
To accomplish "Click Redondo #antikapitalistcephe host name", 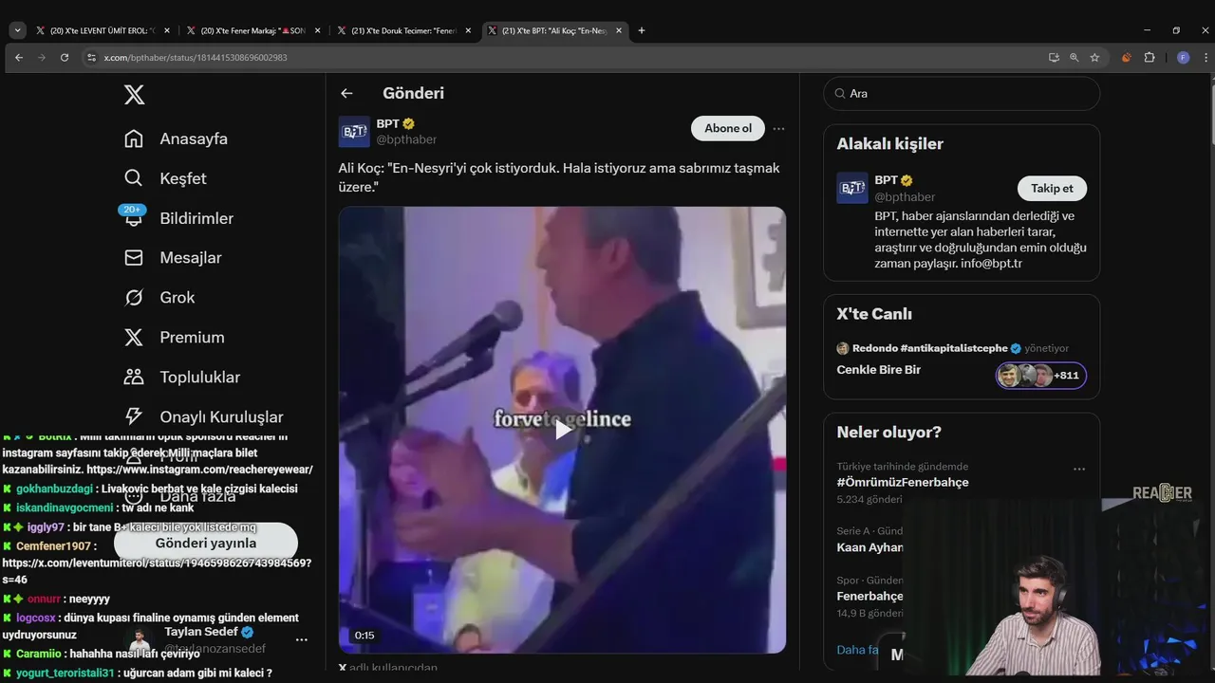I will click(x=929, y=348).
